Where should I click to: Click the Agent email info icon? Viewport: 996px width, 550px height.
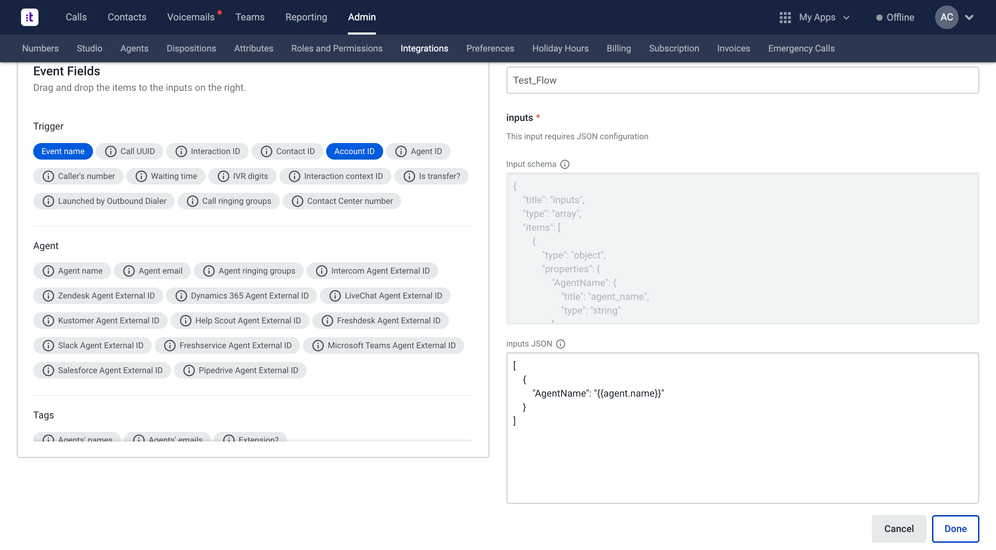[129, 271]
